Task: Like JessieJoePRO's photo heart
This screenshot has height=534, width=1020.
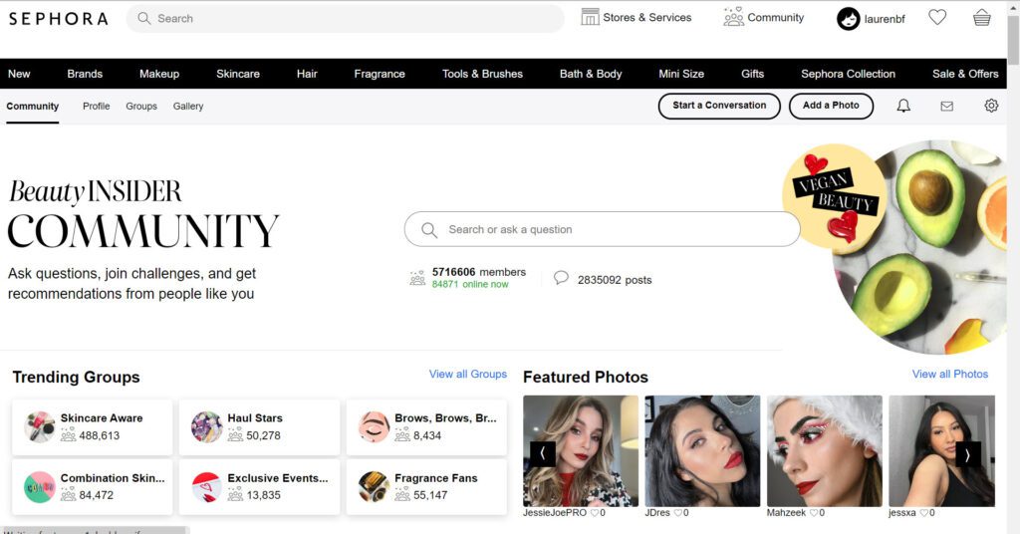Action: coord(594,512)
